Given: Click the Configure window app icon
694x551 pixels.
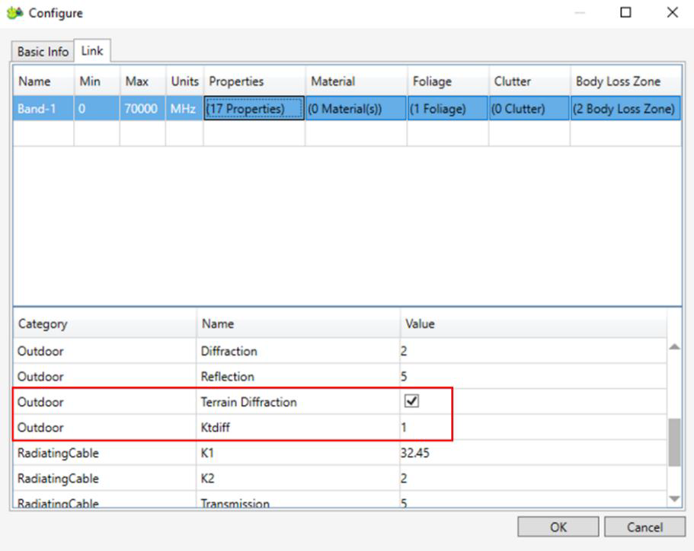Looking at the screenshot, I should pyautogui.click(x=14, y=13).
